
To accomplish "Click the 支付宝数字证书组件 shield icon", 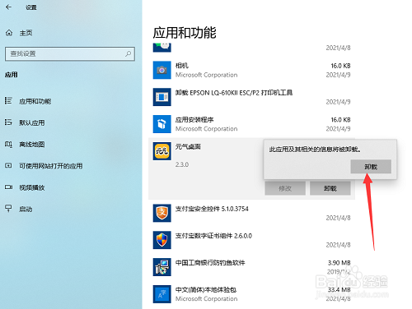I will tap(162, 240).
